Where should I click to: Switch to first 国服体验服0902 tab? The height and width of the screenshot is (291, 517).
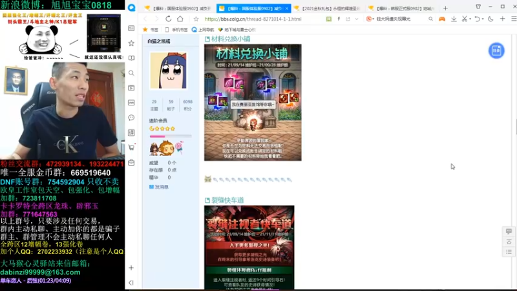(x=178, y=8)
